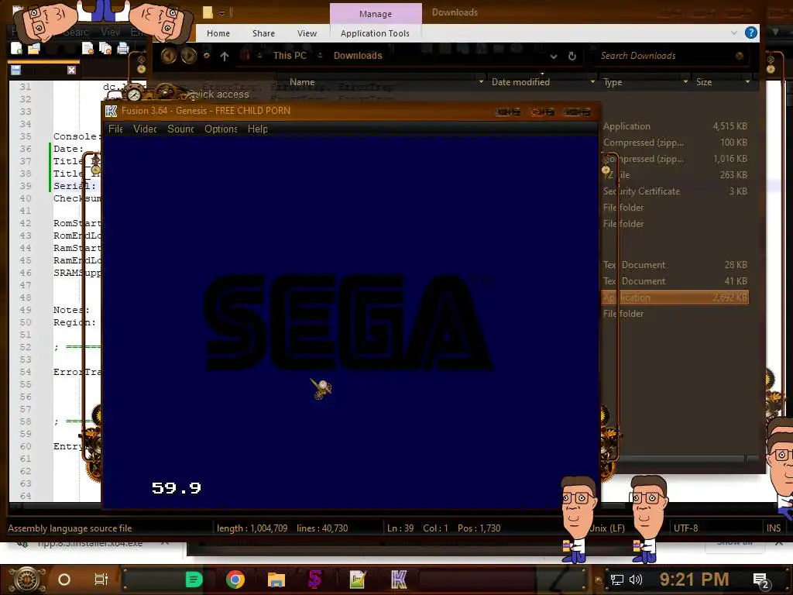Click the save-state icon on Notepad++ tab
The image size is (793, 595).
pyautogui.click(x=15, y=71)
